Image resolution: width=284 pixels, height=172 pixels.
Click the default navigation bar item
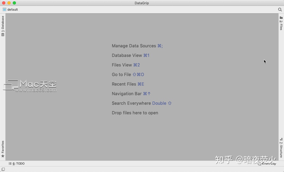[x=10, y=9]
